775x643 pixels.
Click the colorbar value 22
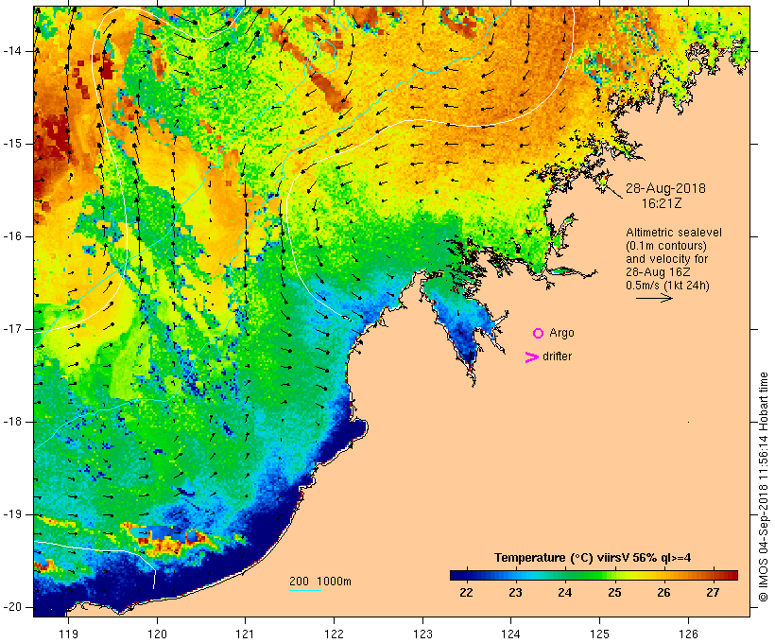click(466, 593)
